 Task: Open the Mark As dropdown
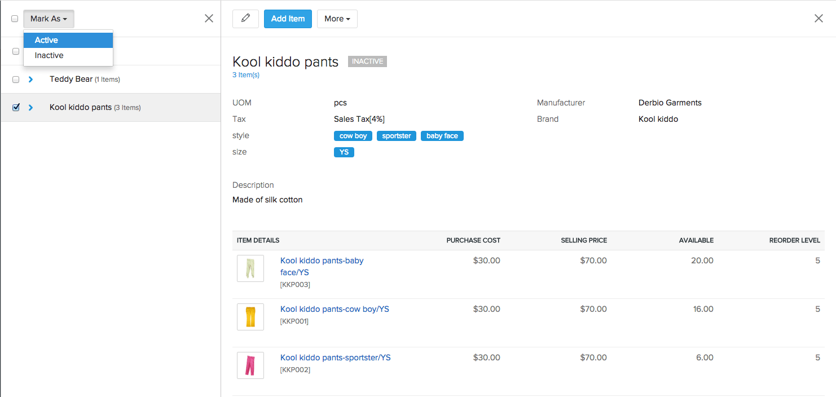(x=49, y=19)
